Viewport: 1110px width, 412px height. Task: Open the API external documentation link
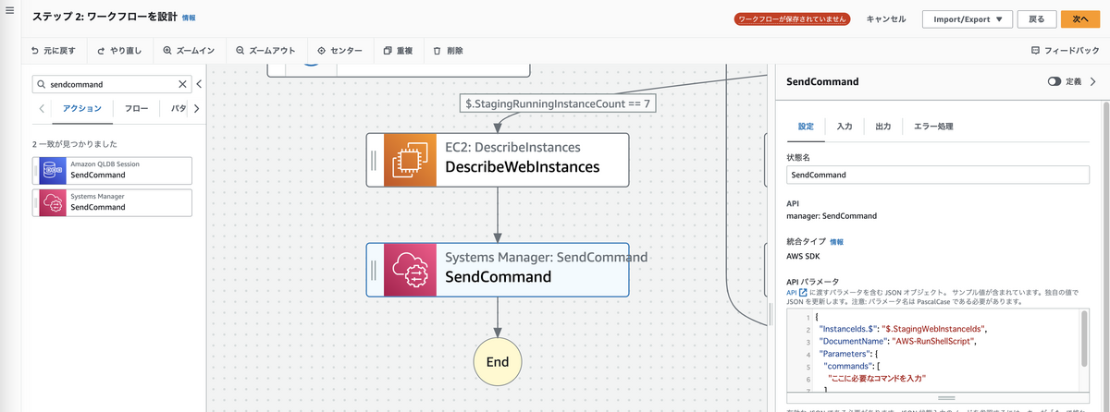[796, 292]
